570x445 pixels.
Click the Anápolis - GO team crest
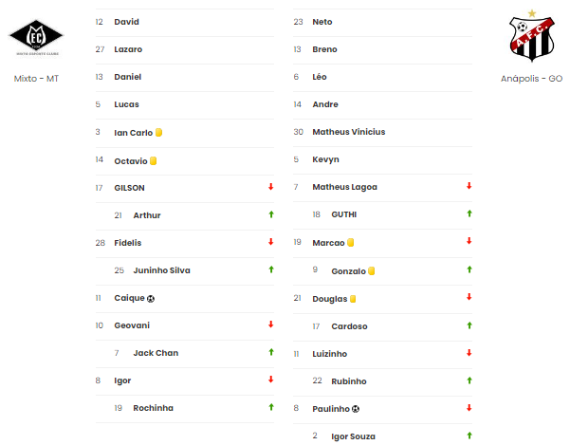pos(532,36)
